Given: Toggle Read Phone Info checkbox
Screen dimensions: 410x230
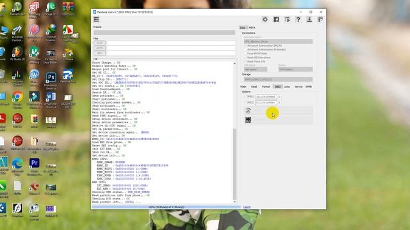Looking at the screenshot, I should click(x=245, y=61).
